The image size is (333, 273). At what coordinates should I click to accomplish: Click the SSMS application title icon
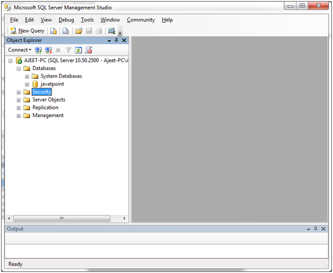click(8, 8)
